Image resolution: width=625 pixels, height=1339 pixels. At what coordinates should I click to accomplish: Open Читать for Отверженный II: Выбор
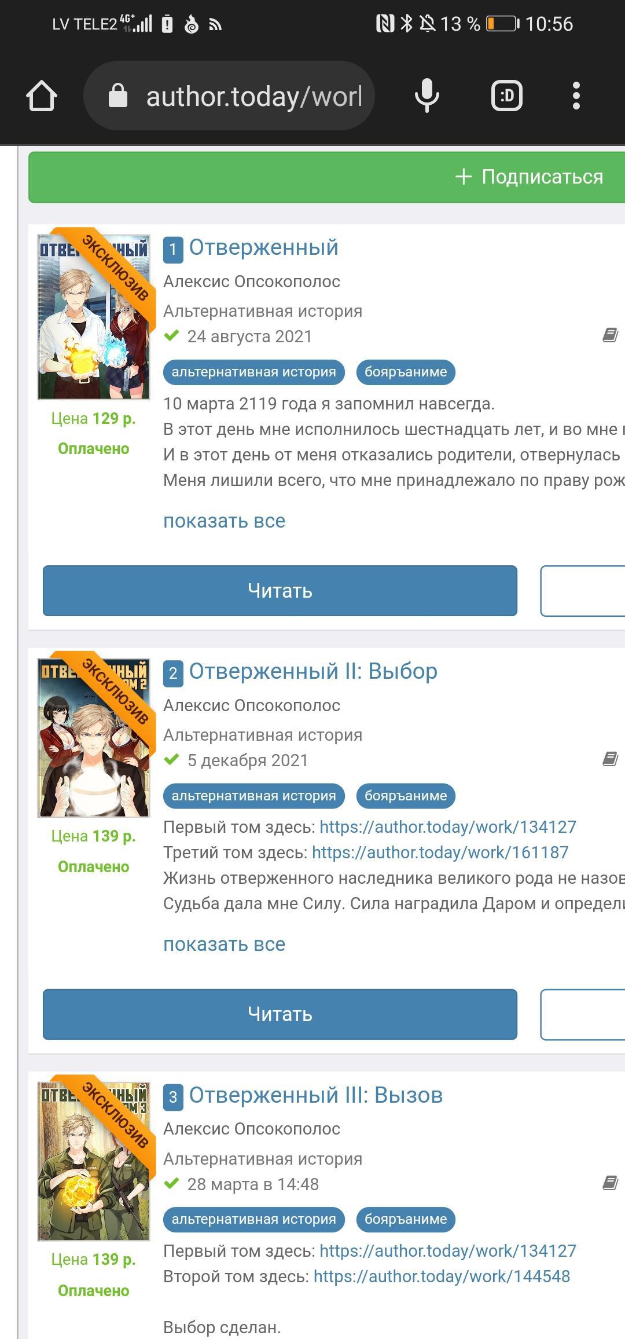(x=280, y=1014)
